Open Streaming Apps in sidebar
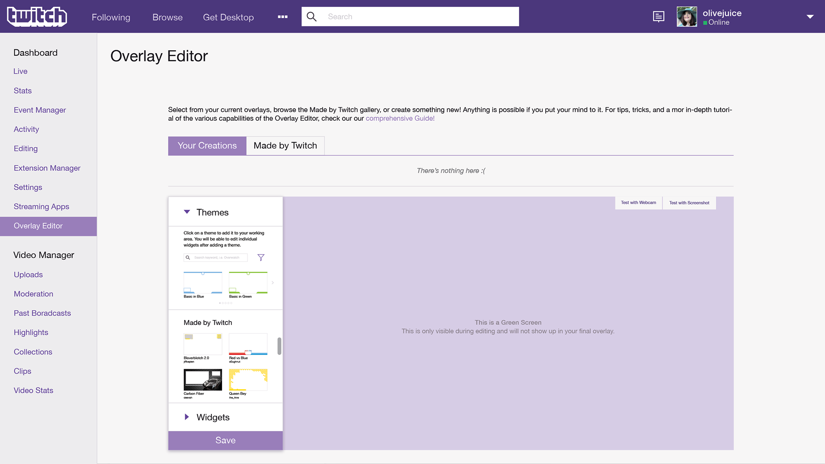Image resolution: width=825 pixels, height=464 pixels. (41, 206)
